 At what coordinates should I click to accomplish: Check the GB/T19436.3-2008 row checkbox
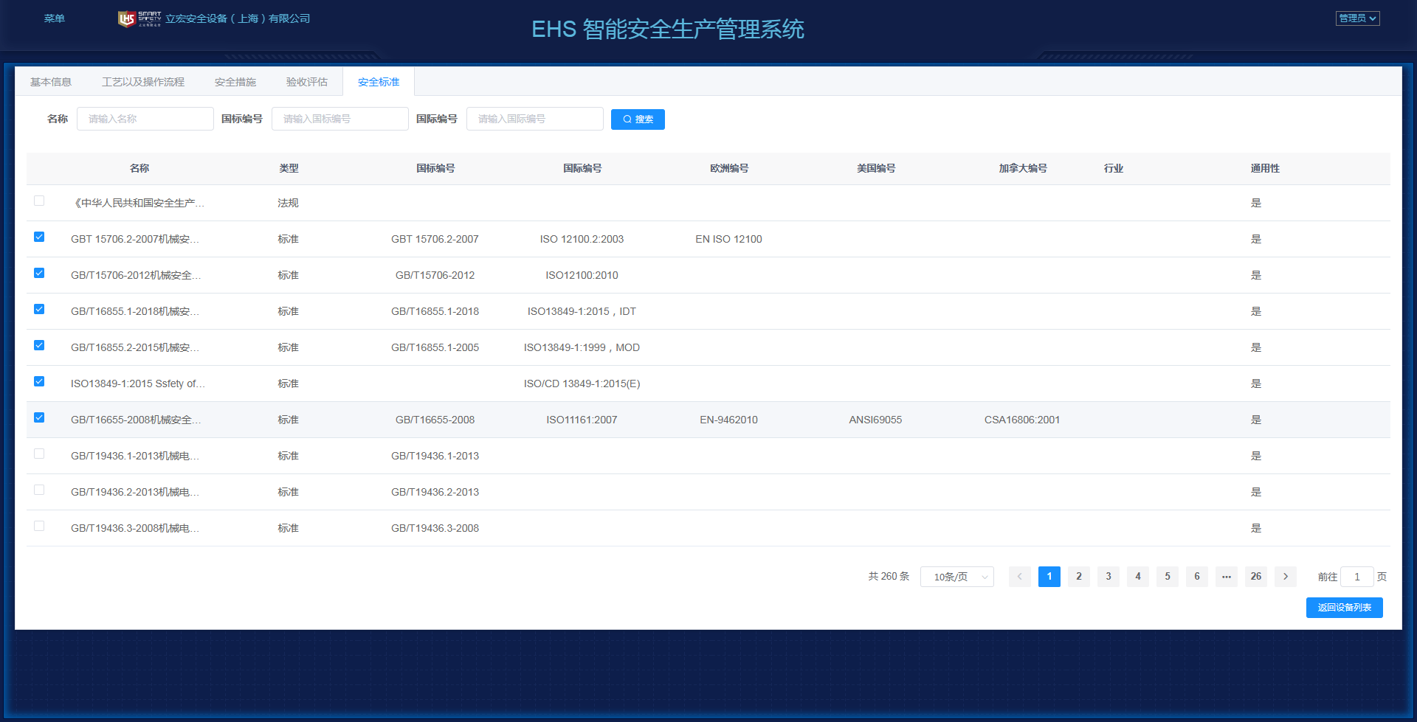click(39, 526)
